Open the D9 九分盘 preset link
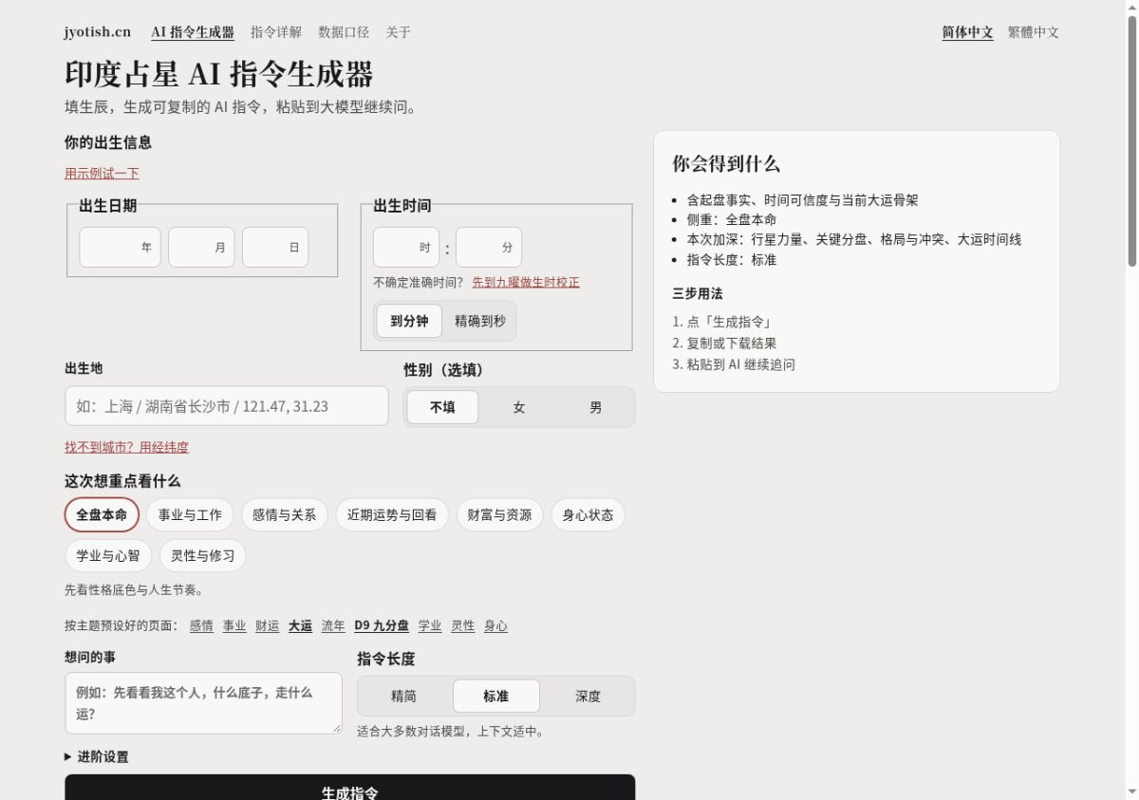Screen dimensions: 1139x800 (382, 626)
